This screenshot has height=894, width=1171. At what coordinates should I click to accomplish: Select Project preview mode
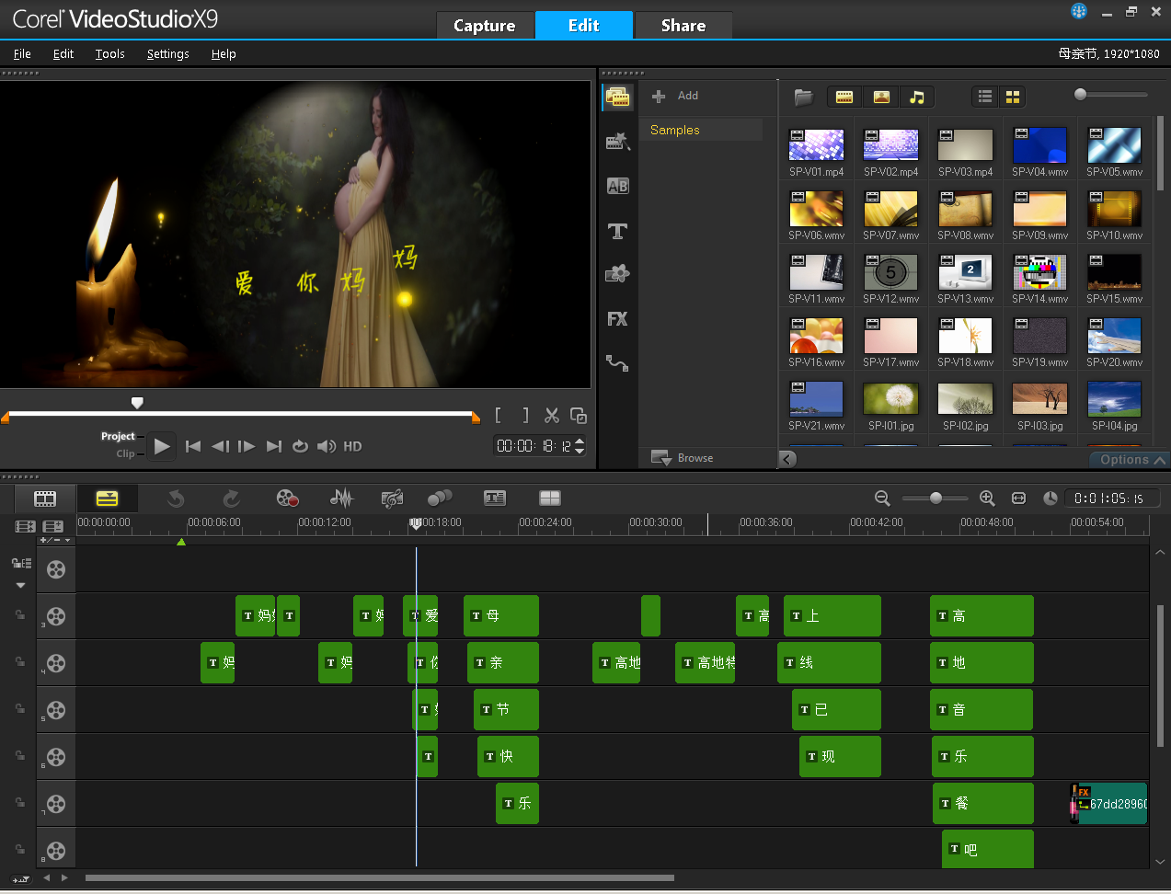118,436
